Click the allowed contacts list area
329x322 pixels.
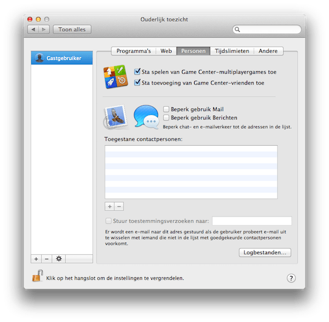pyautogui.click(x=191, y=172)
